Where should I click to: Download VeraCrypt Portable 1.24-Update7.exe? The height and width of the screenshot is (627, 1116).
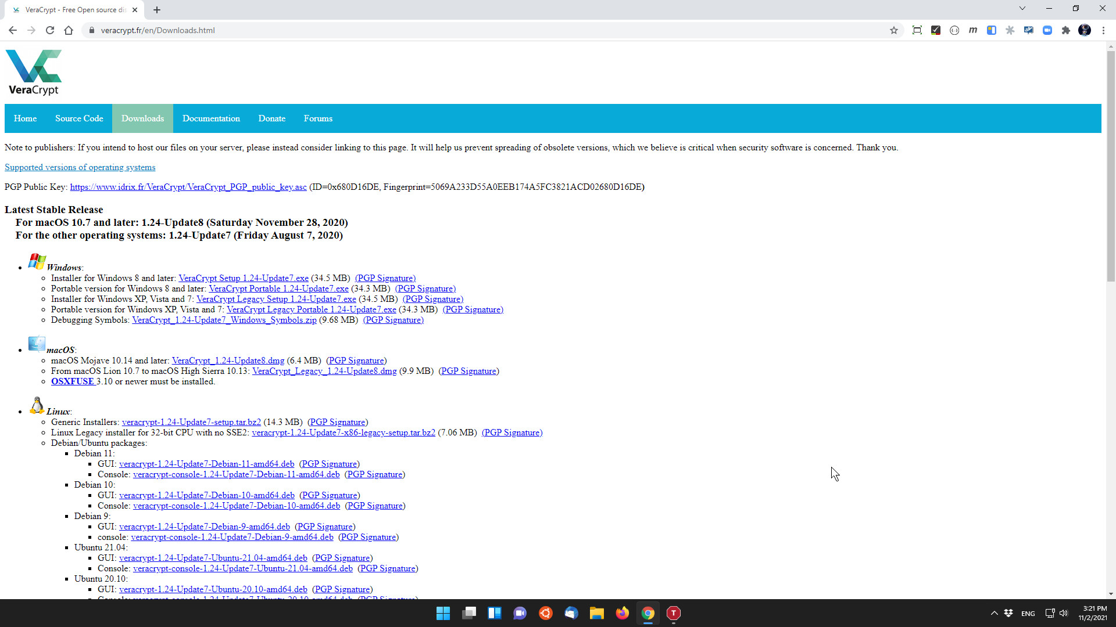pos(279,289)
